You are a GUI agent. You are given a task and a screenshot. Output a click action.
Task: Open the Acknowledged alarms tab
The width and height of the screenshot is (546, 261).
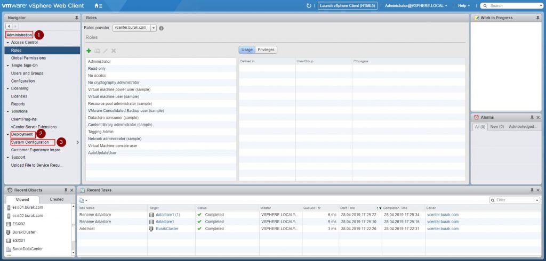tap(523, 127)
